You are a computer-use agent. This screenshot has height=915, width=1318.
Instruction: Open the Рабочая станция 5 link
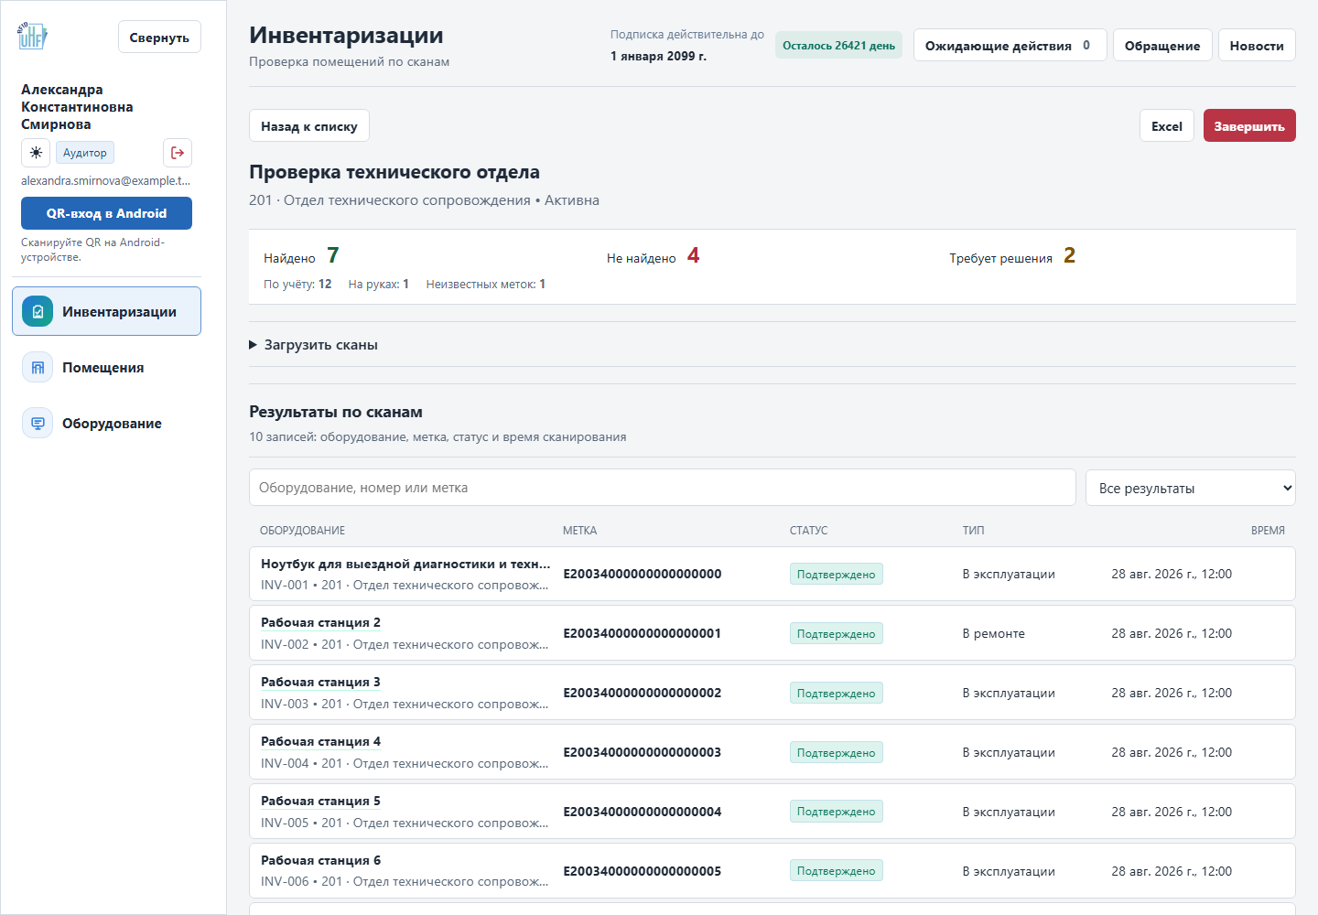(320, 801)
